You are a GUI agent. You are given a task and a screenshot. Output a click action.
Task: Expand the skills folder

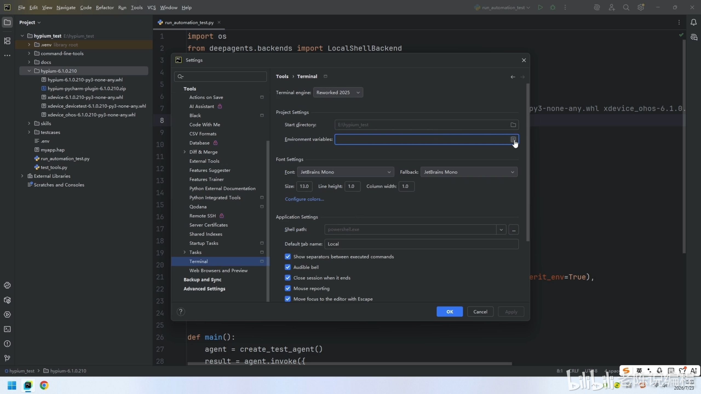pyautogui.click(x=29, y=123)
